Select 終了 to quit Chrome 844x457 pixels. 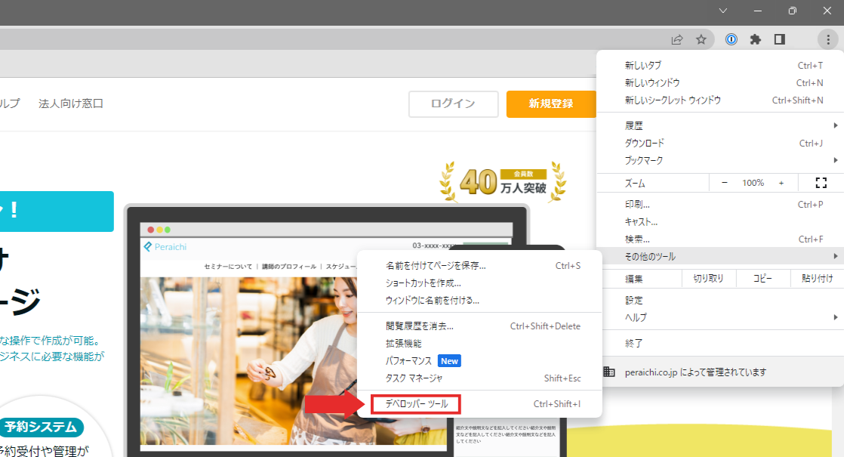pyautogui.click(x=720, y=343)
